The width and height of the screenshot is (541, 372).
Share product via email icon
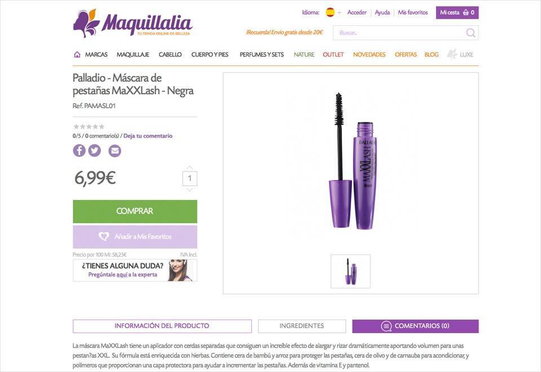point(115,150)
